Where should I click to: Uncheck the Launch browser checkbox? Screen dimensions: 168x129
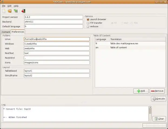88,20
